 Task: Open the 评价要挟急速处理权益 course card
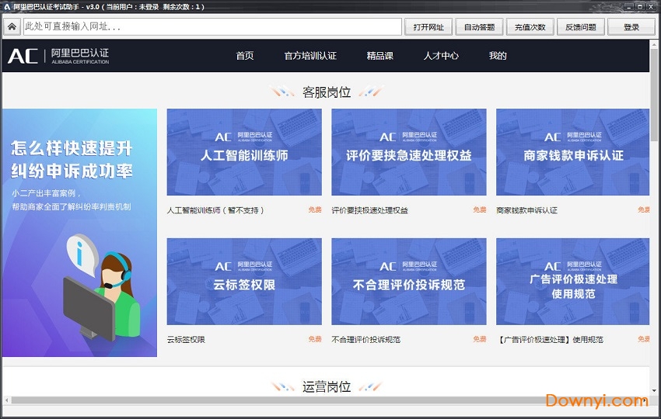pyautogui.click(x=409, y=152)
